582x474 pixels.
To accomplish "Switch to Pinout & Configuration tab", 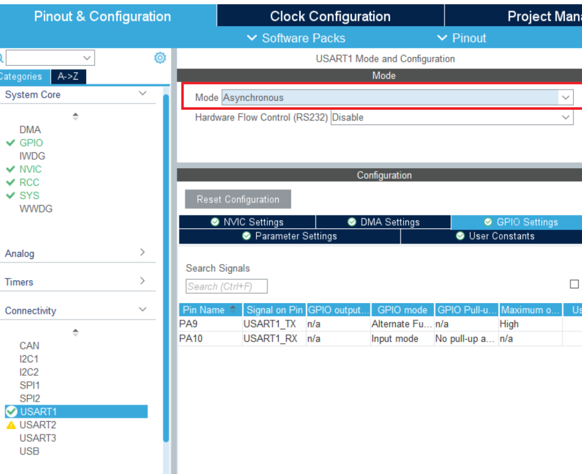I will pyautogui.click(x=108, y=16).
